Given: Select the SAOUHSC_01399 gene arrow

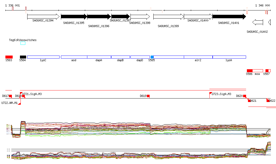Looking at the screenshot, I should [x=168, y=17].
